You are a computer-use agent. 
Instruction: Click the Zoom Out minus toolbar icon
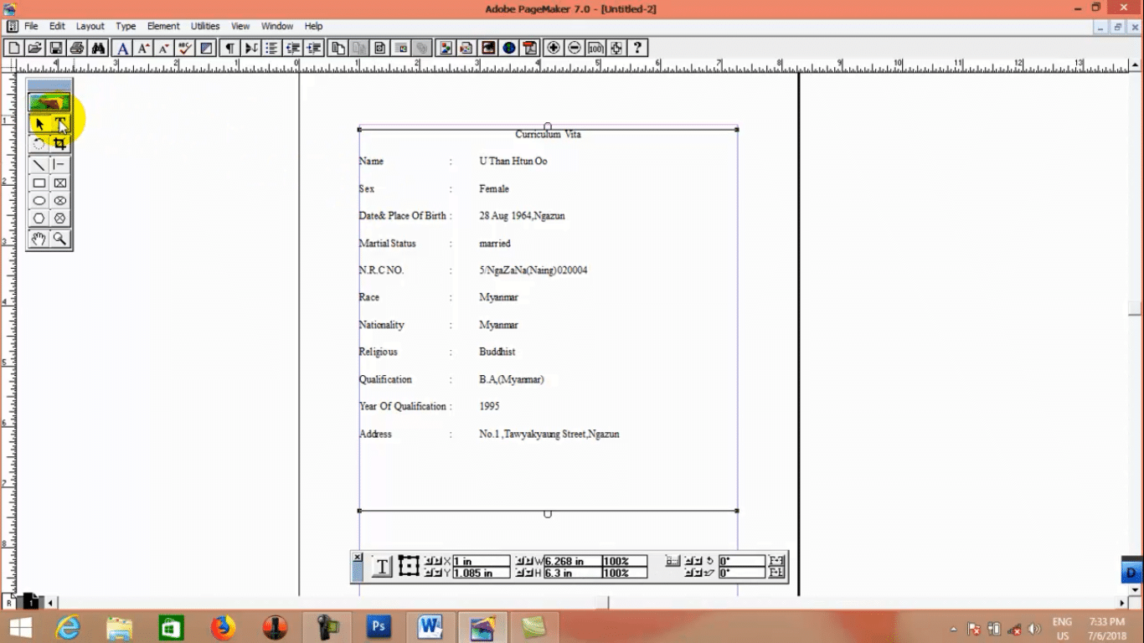pyautogui.click(x=575, y=48)
